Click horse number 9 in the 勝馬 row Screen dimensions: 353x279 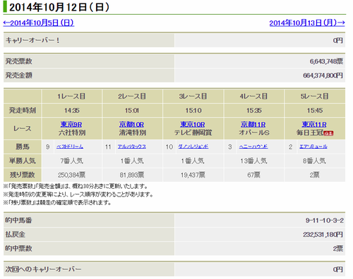coord(48,147)
